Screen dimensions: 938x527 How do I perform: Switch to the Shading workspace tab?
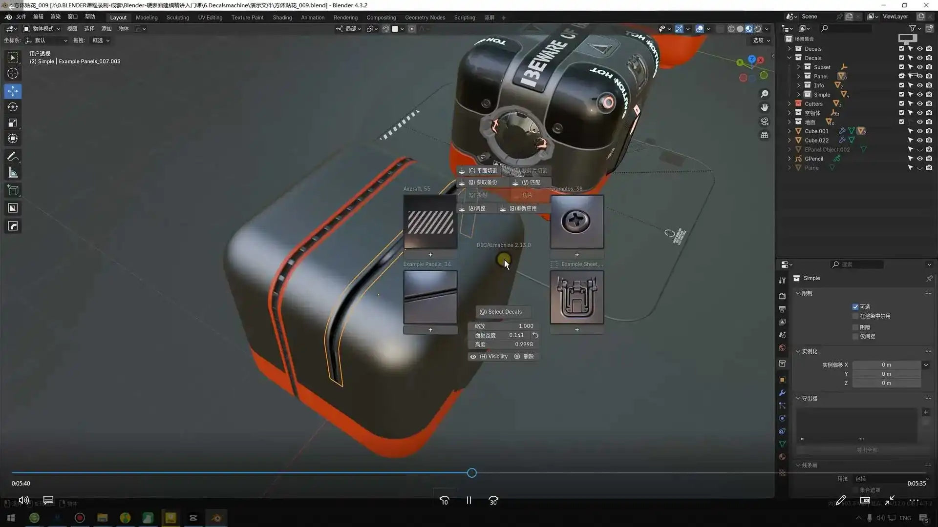(282, 18)
